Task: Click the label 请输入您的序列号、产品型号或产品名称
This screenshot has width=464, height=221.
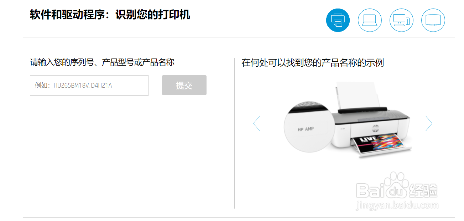Action: [102, 62]
